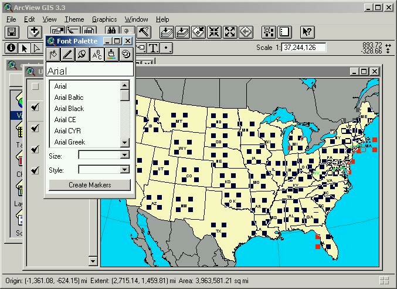Open the Palette Manager icon
397x289 pixels.
point(126,54)
